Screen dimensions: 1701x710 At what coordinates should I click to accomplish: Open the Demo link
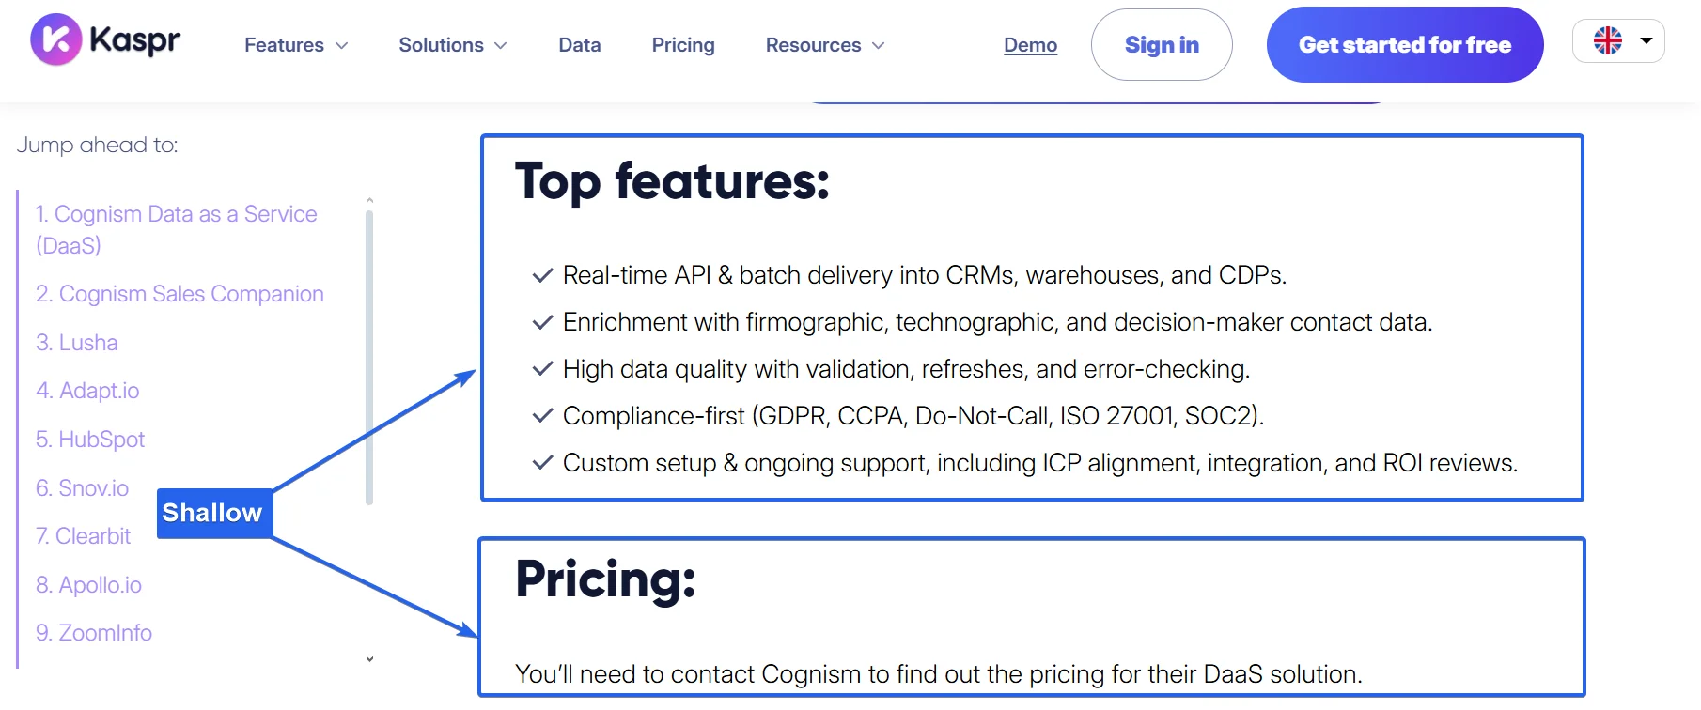(x=1030, y=45)
